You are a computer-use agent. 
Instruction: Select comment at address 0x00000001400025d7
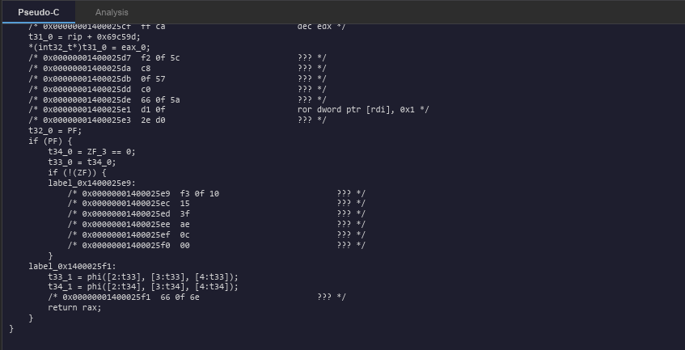[x=177, y=57]
